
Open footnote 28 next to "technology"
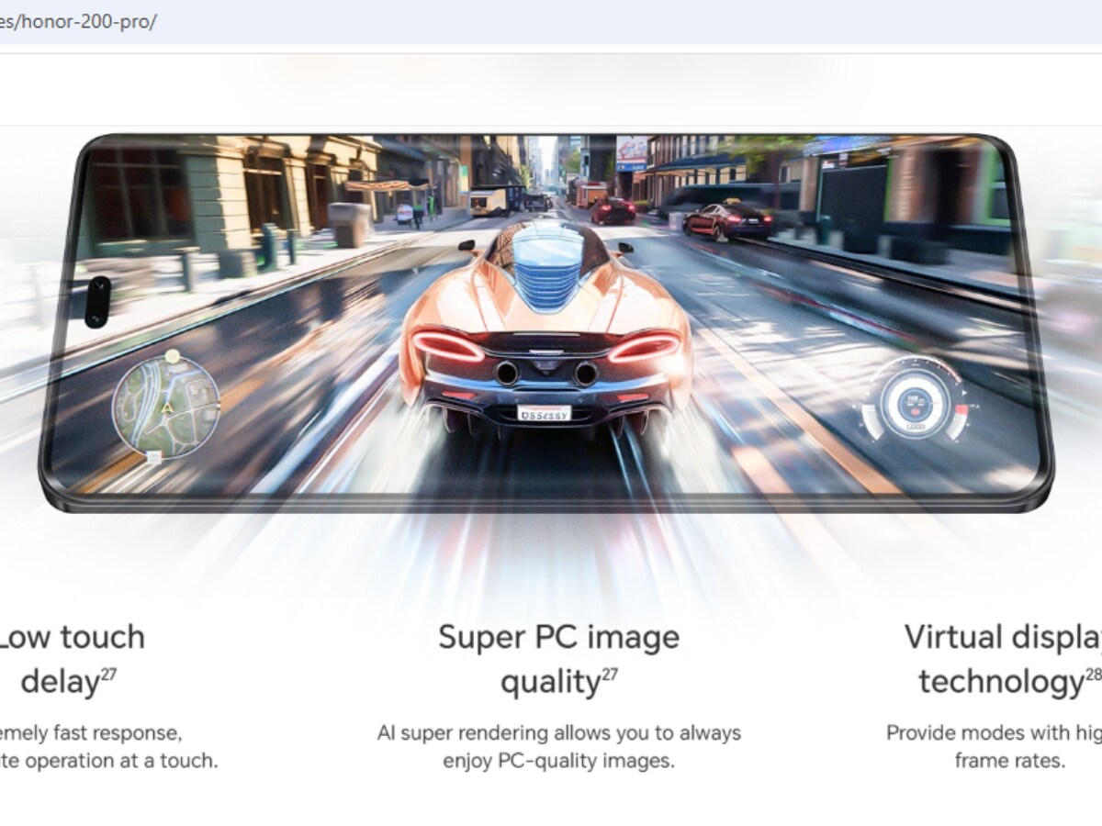click(1093, 675)
